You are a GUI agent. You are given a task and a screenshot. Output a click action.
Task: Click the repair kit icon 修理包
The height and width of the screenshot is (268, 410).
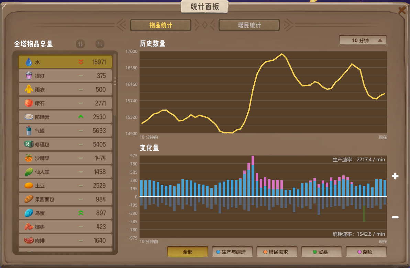29,144
